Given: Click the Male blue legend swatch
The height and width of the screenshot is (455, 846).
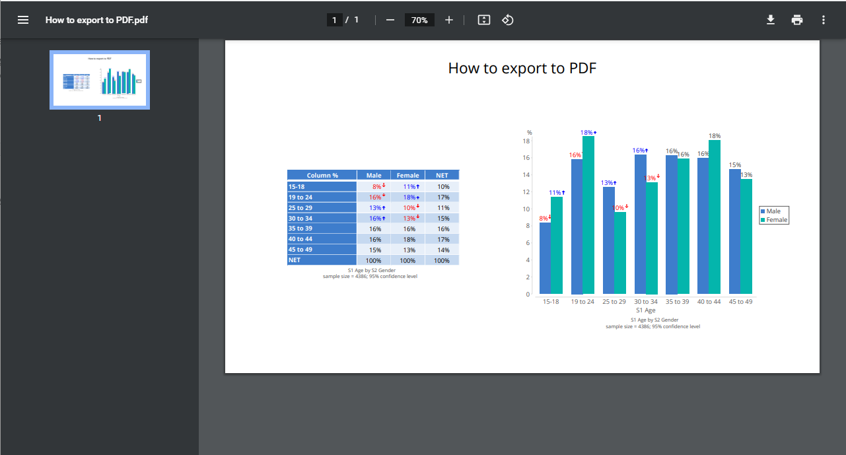Looking at the screenshot, I should pos(763,211).
